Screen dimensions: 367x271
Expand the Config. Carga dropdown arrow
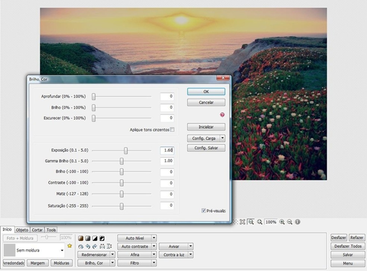coord(223,138)
